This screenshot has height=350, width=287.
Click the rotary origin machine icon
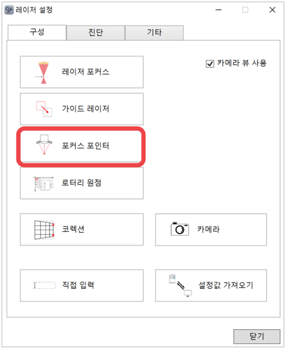pyautogui.click(x=43, y=184)
